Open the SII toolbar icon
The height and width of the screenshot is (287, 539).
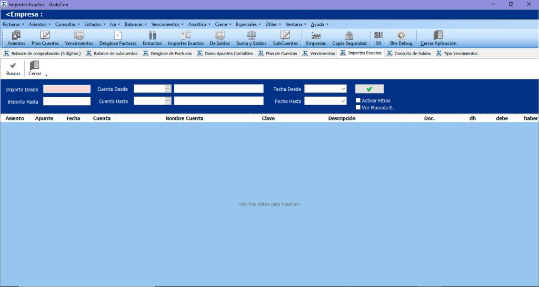pos(378,36)
